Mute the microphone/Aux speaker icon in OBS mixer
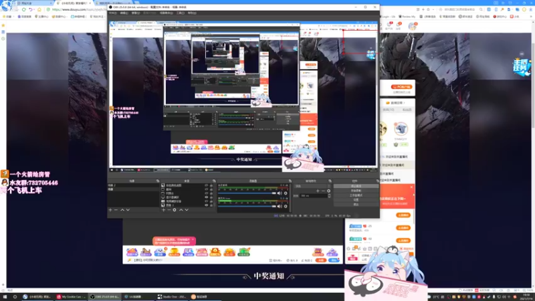535x301 pixels. [280, 206]
